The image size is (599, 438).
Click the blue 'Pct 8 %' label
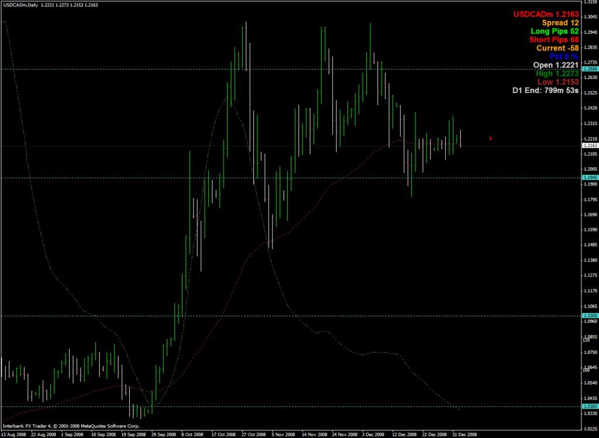[x=564, y=57]
